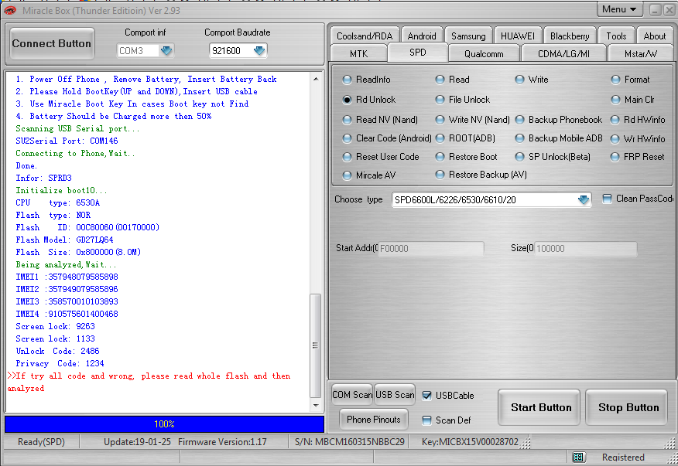The image size is (678, 466).
Task: Click the Start Button
Action: 539,407
